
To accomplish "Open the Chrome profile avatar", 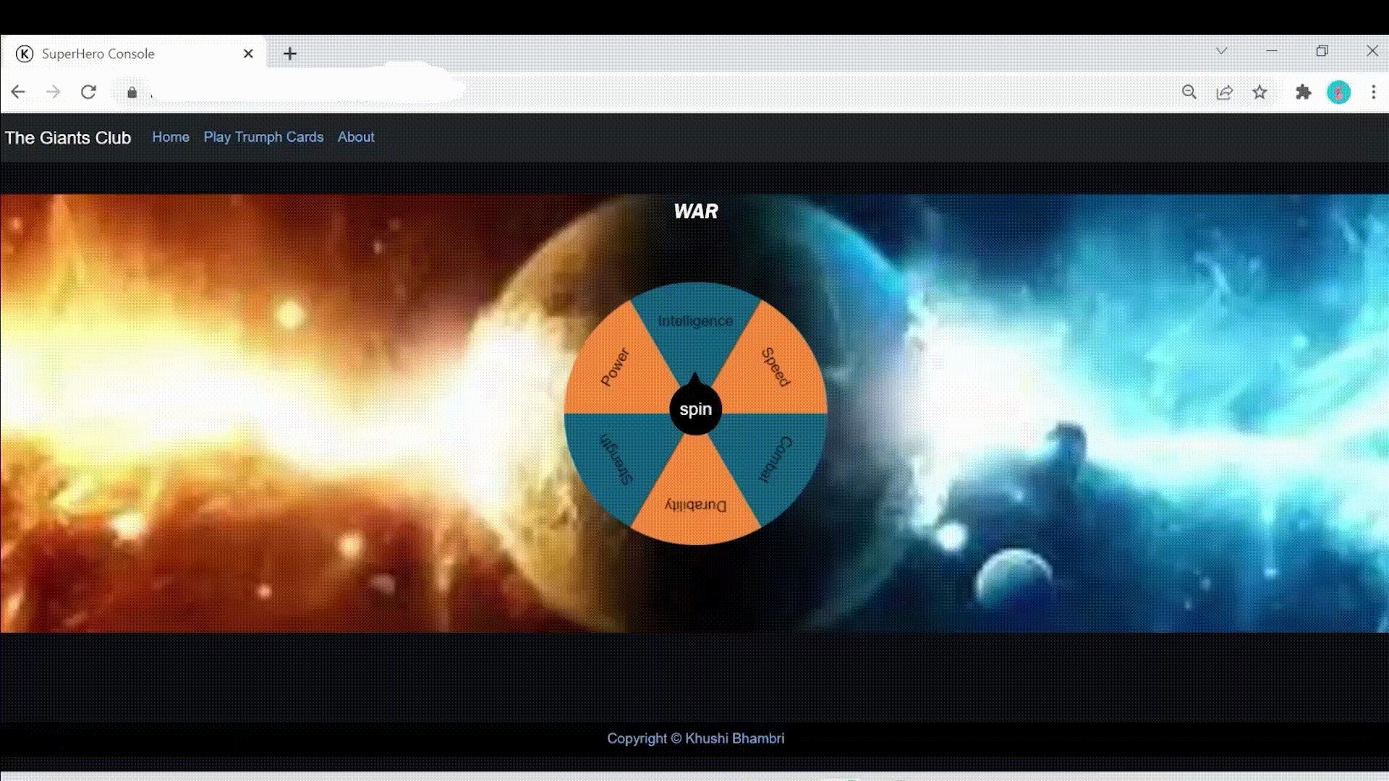I will tap(1338, 92).
